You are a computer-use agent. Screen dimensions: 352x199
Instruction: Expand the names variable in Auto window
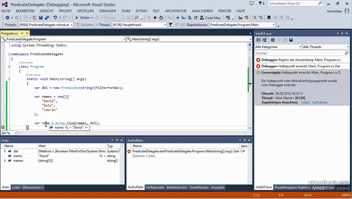tap(5, 161)
